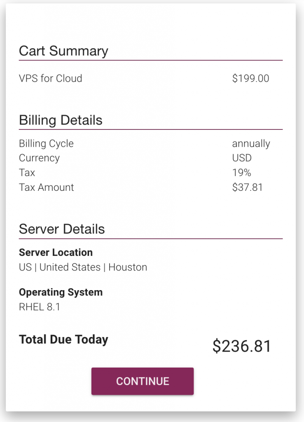The height and width of the screenshot is (422, 304).
Task: Click the 19% tax rate
Action: tap(241, 172)
